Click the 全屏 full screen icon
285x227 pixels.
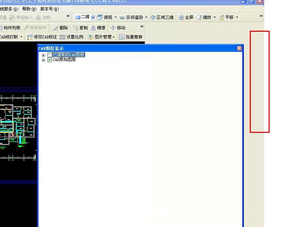click(186, 17)
